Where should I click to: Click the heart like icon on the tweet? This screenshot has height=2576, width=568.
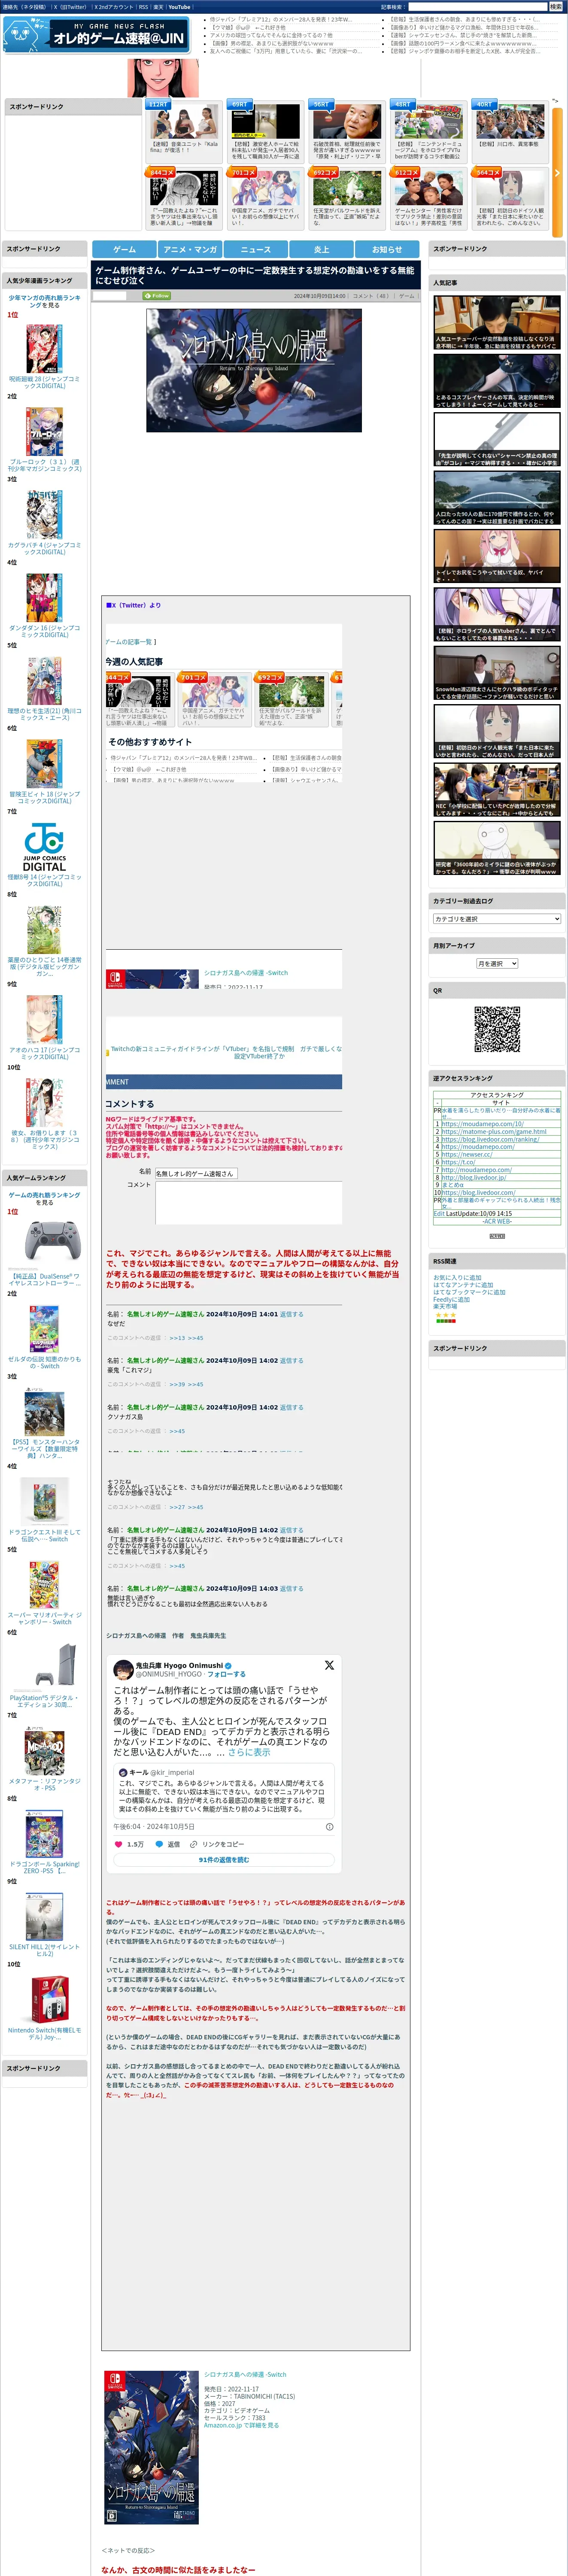[x=118, y=1844]
